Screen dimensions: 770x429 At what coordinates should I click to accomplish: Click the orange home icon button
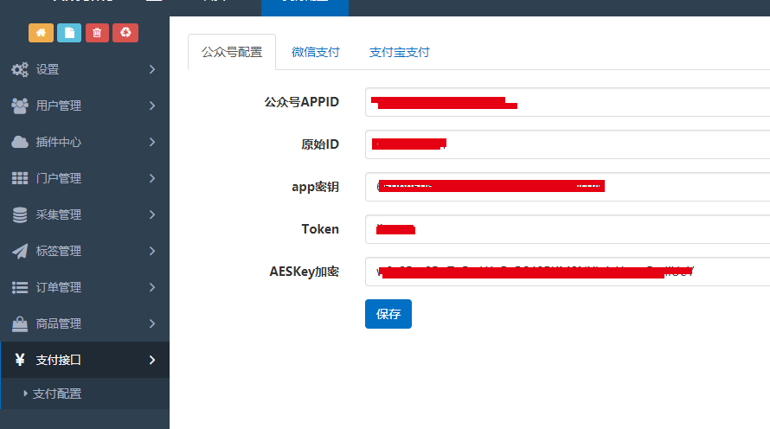click(41, 33)
